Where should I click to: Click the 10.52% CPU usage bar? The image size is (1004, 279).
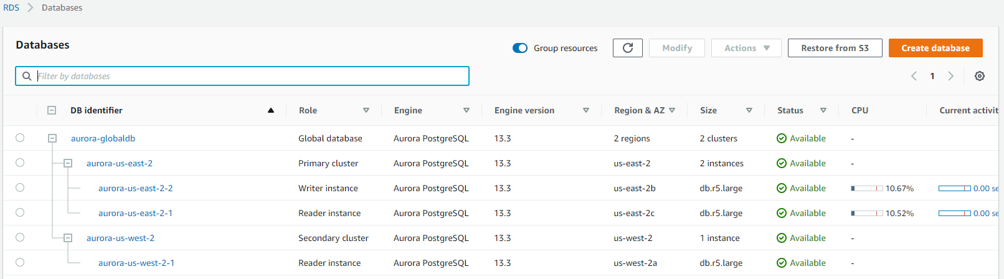coord(867,213)
